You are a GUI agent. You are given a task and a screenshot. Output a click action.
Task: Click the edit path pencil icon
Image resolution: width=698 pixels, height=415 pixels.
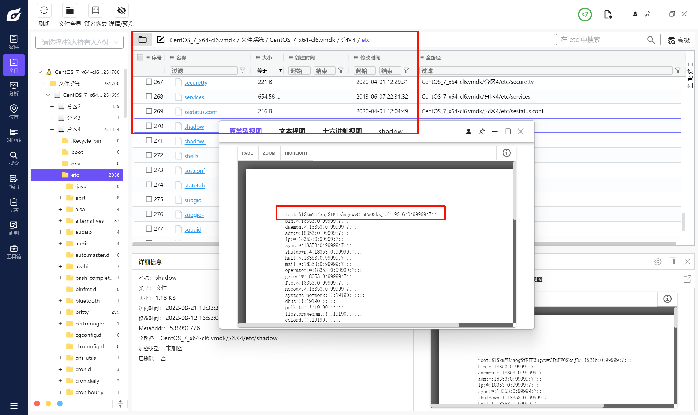point(161,40)
